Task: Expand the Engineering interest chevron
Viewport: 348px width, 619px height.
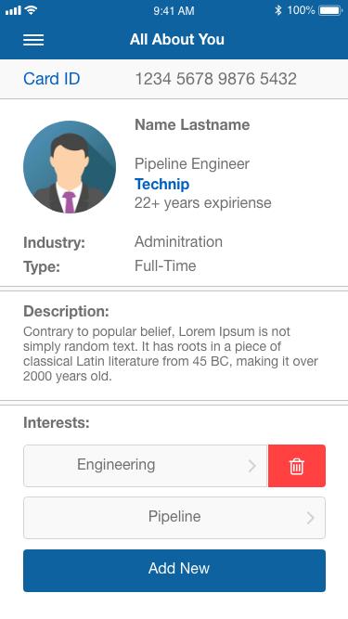Action: tap(251, 466)
